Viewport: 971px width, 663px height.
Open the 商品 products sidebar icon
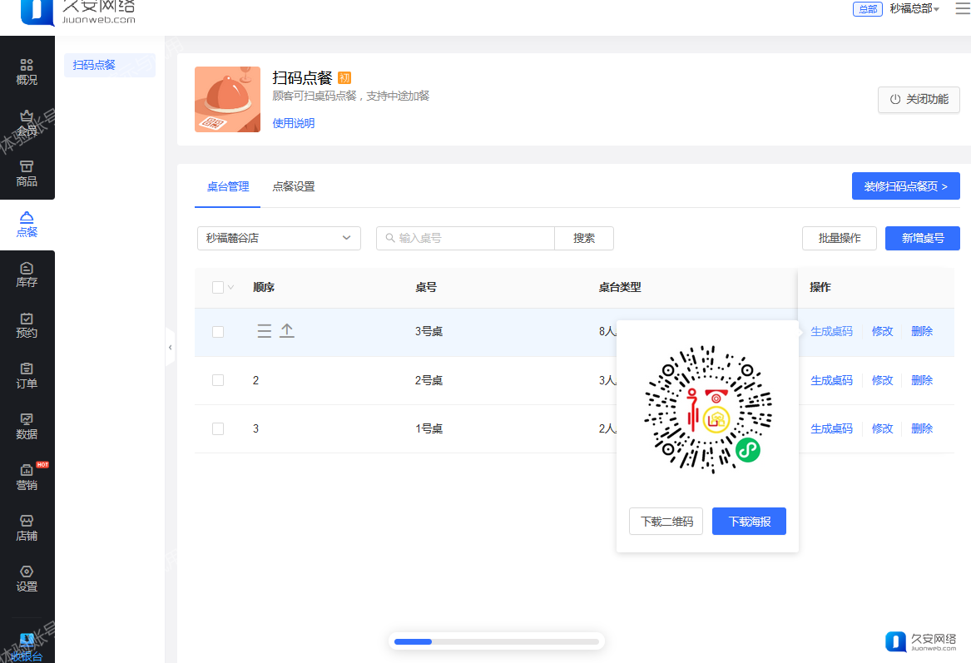[x=27, y=174]
